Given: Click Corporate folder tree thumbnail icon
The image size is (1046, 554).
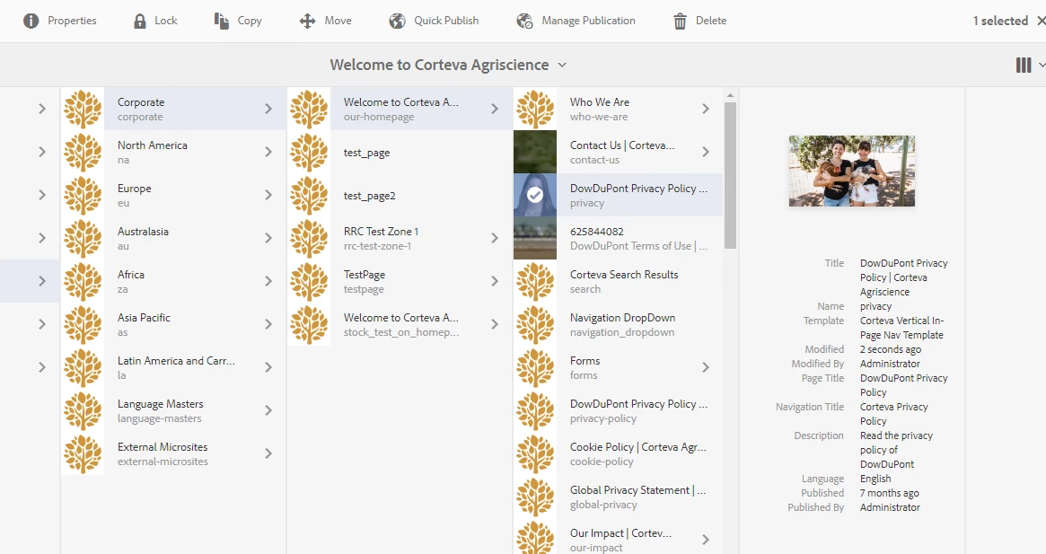Looking at the screenshot, I should click(83, 109).
